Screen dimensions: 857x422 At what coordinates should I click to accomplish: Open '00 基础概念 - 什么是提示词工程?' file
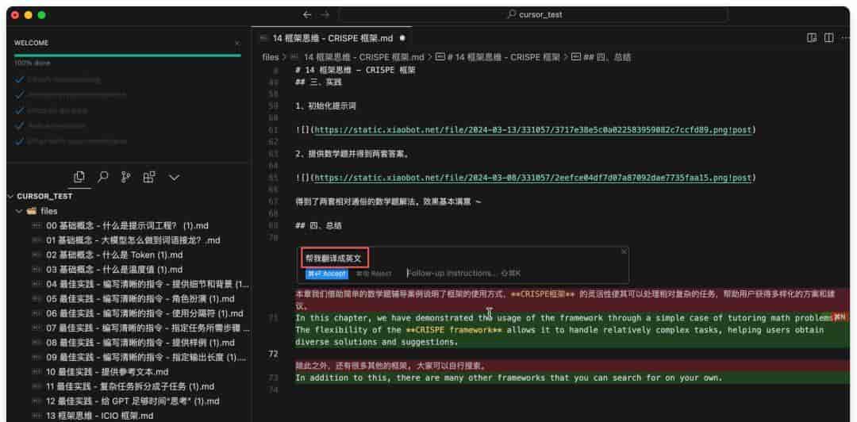click(x=127, y=226)
